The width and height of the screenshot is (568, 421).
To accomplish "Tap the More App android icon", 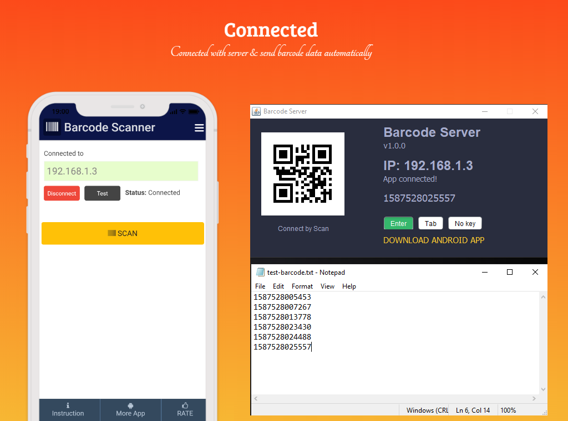I will (x=130, y=406).
